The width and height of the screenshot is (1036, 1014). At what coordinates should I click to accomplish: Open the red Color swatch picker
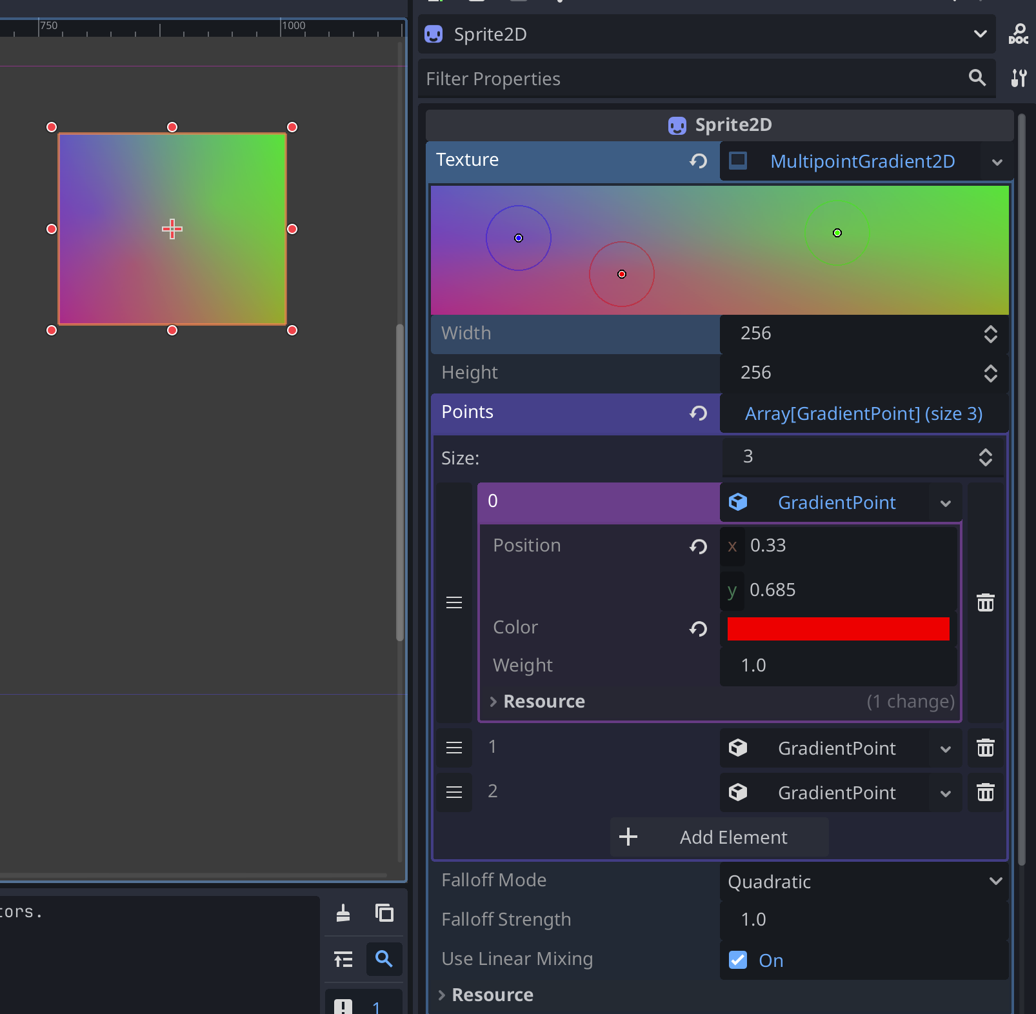838,629
